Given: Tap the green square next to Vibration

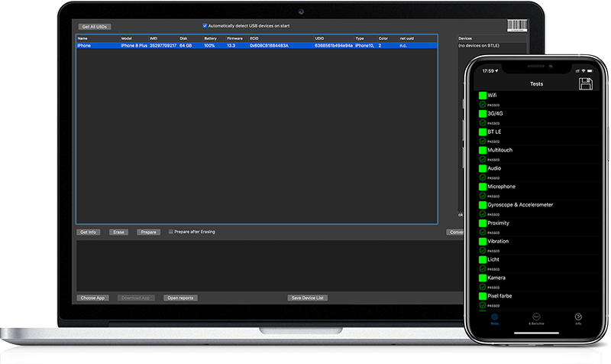Looking at the screenshot, I should (483, 242).
